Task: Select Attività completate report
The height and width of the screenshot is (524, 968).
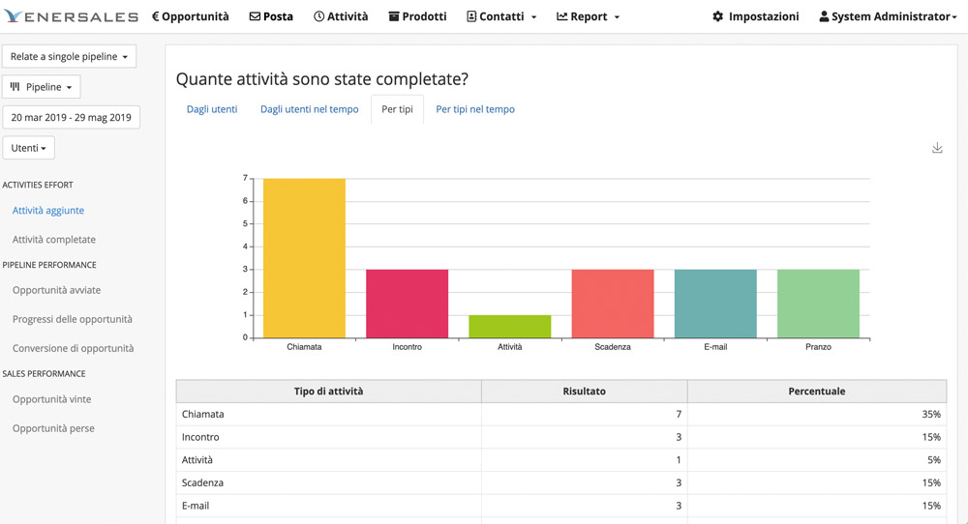Action: tap(53, 239)
